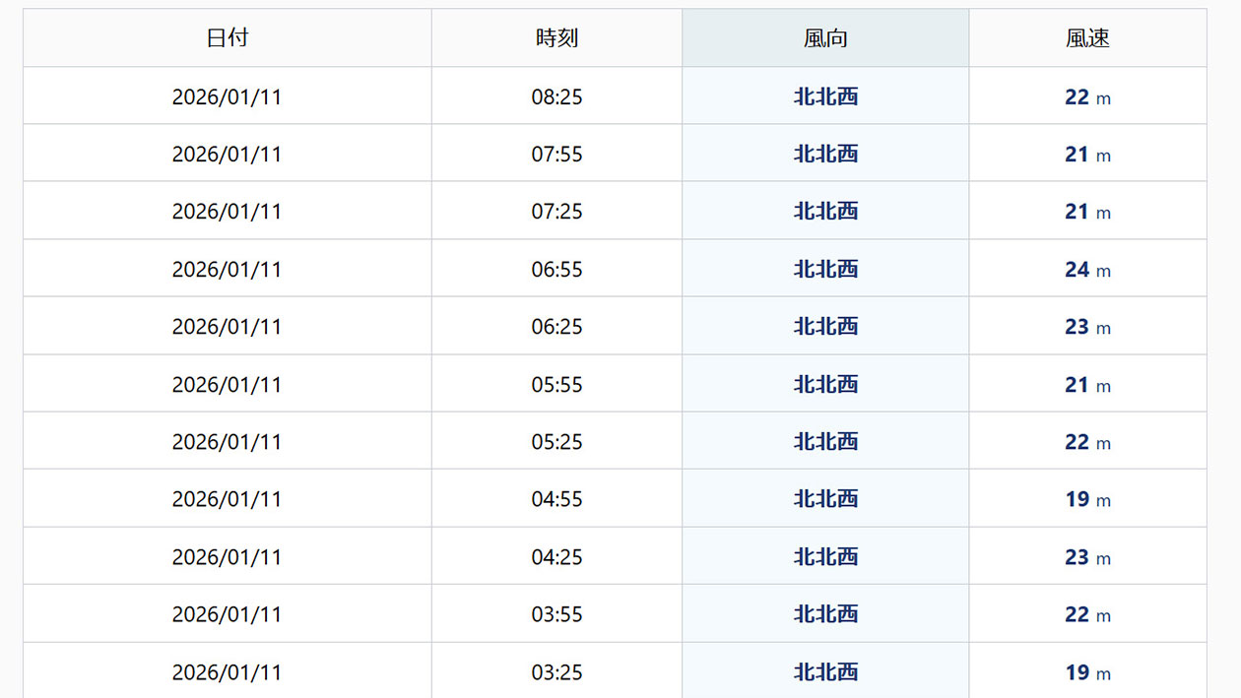Click the 05:25 time cell
The height and width of the screenshot is (698, 1241).
pyautogui.click(x=556, y=442)
